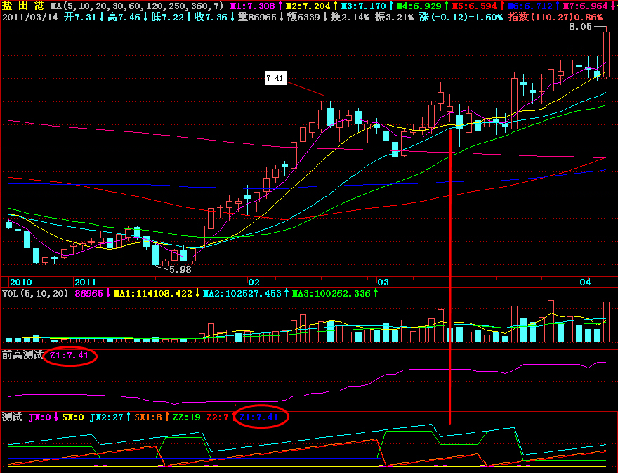The image size is (618, 473).
Task: Click the 04 month marker on time axis
Action: click(x=584, y=281)
